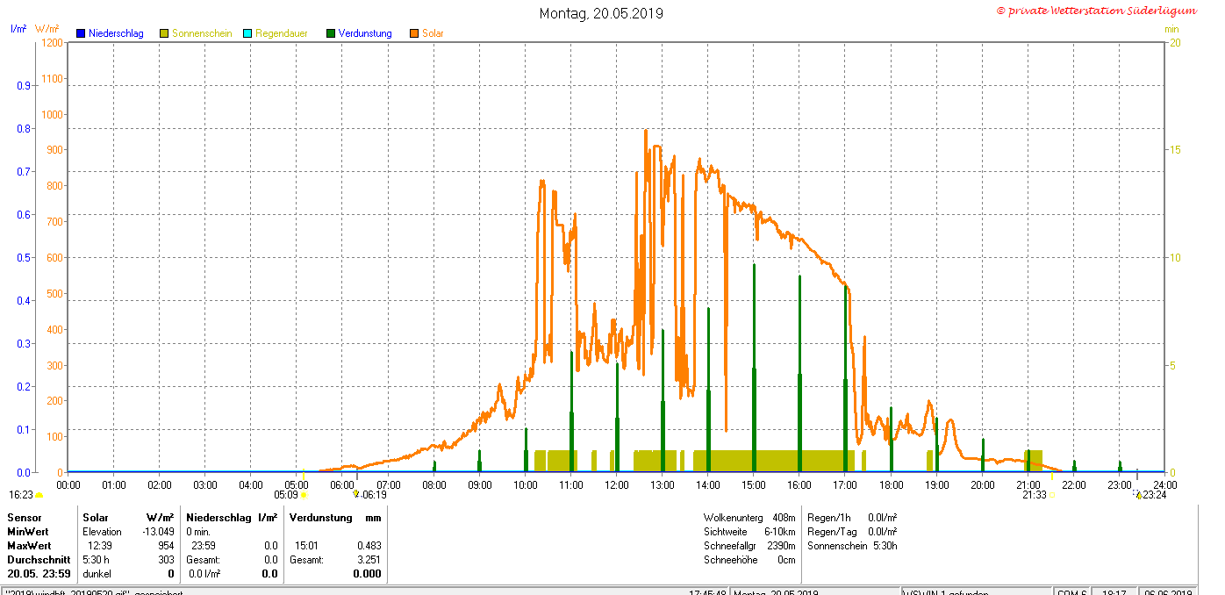Image resolution: width=1225 pixels, height=595 pixels.
Task: Click the orange Solar legend swatch
Action: pos(414,33)
